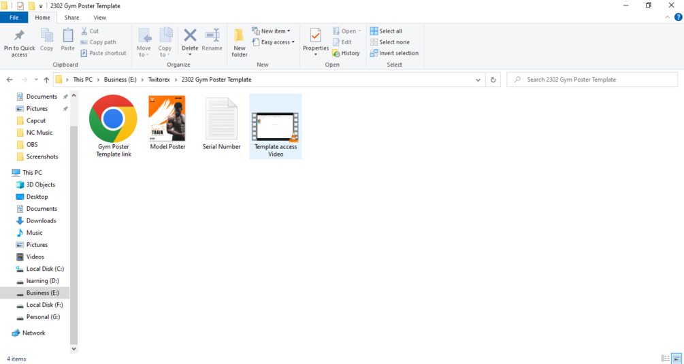The height and width of the screenshot is (364, 684).
Task: Click the red Delete icon
Action: click(190, 35)
